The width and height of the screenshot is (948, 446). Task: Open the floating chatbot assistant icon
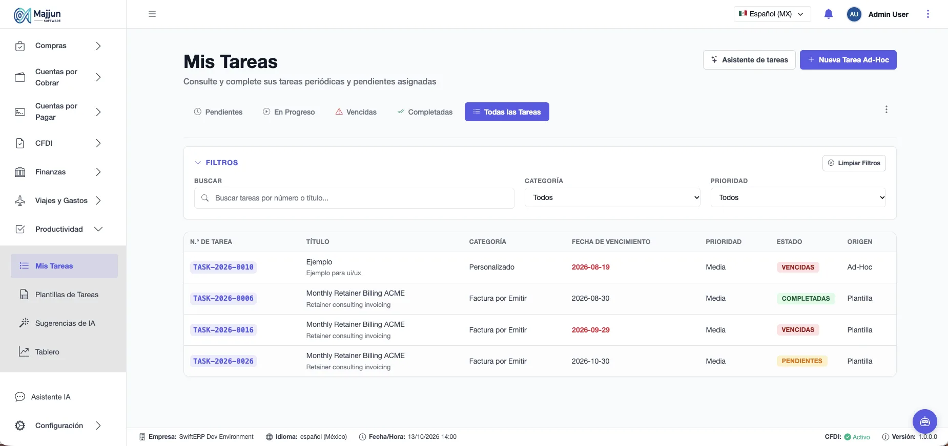pos(925,421)
